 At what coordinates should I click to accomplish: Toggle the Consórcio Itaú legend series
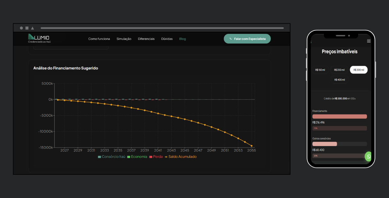tap(100, 157)
